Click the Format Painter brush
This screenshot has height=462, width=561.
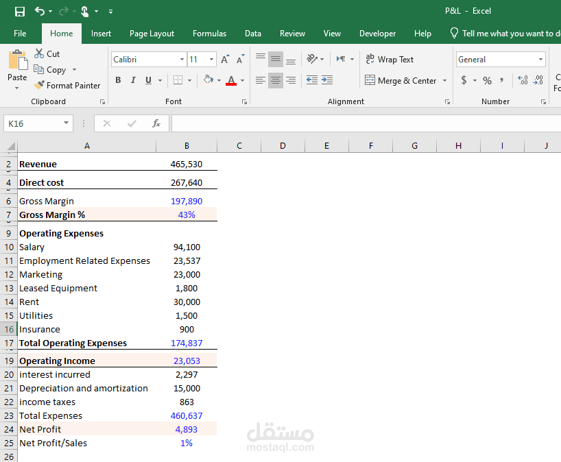pyautogui.click(x=39, y=85)
